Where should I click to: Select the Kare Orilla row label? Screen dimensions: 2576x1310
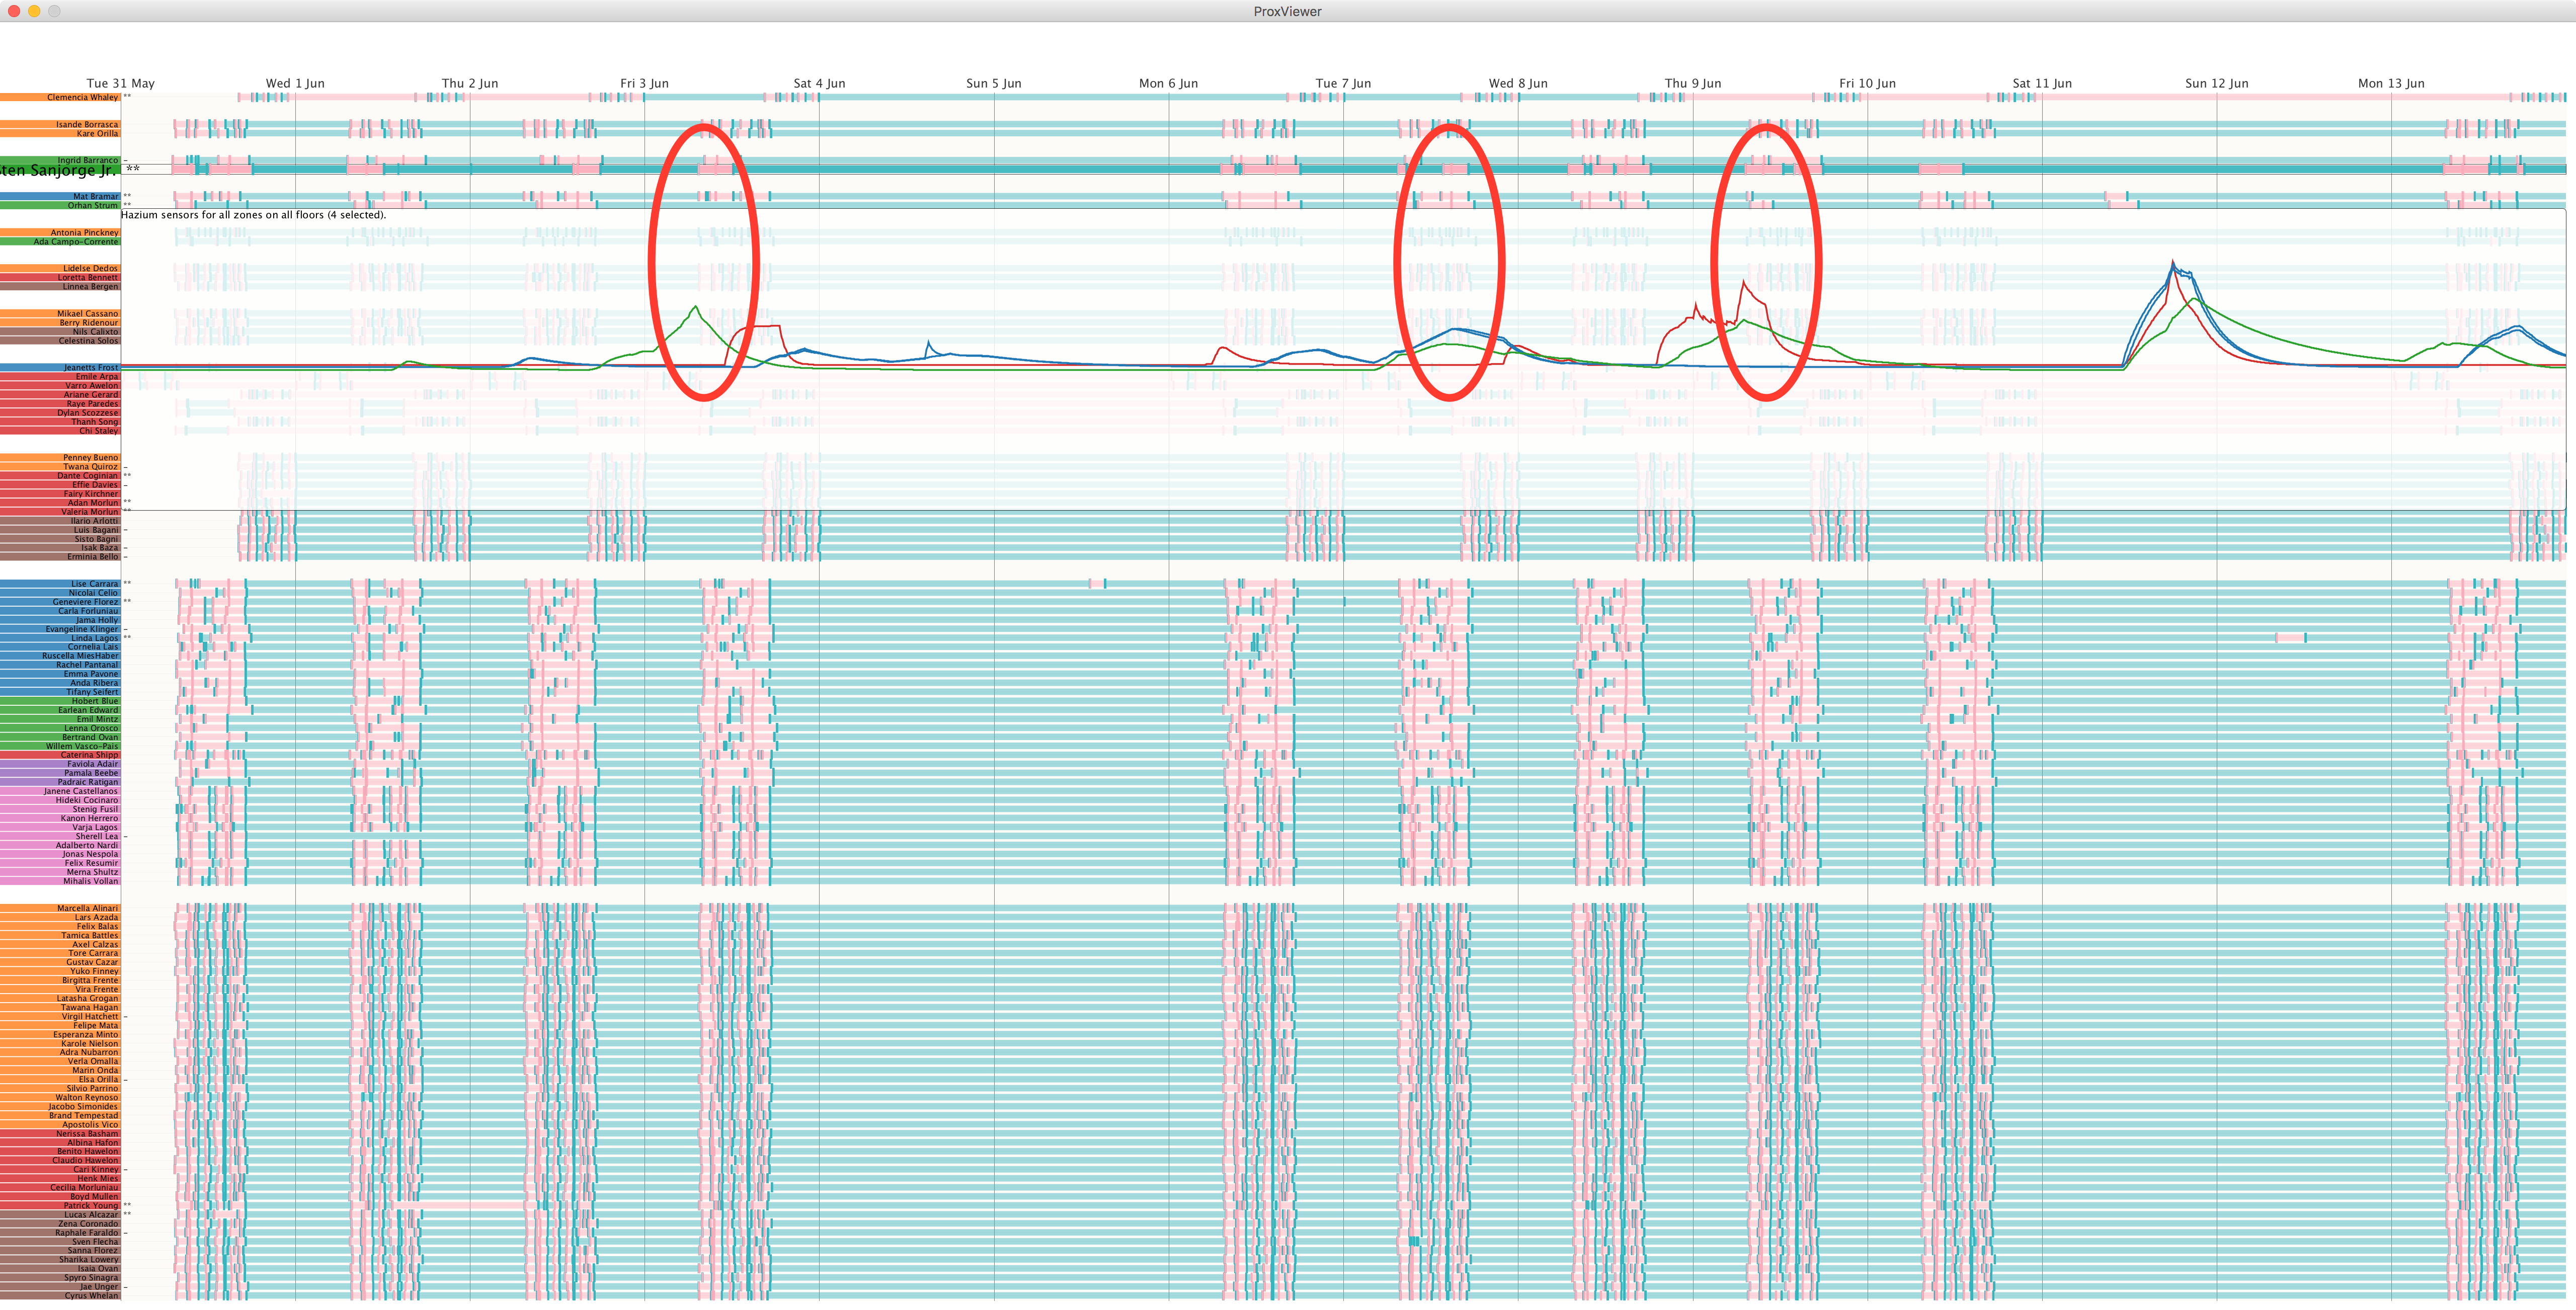(x=60, y=133)
